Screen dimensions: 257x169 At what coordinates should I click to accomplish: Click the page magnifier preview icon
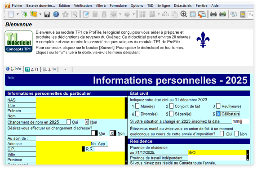click(74, 14)
